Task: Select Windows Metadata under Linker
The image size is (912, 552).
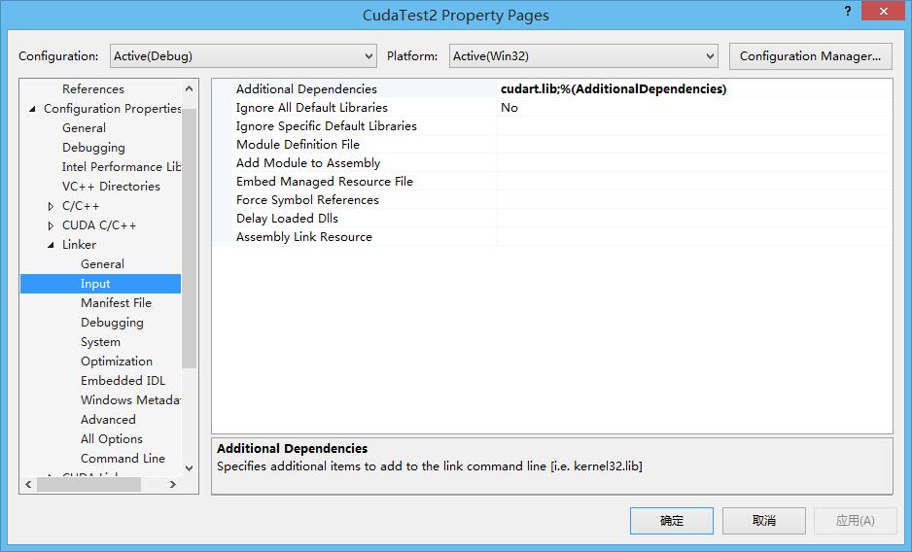Action: [130, 400]
